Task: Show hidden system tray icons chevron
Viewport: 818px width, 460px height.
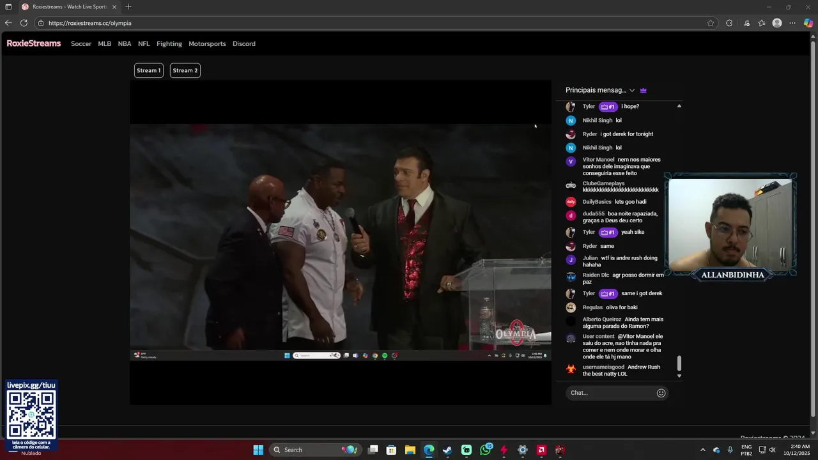Action: tap(703, 450)
